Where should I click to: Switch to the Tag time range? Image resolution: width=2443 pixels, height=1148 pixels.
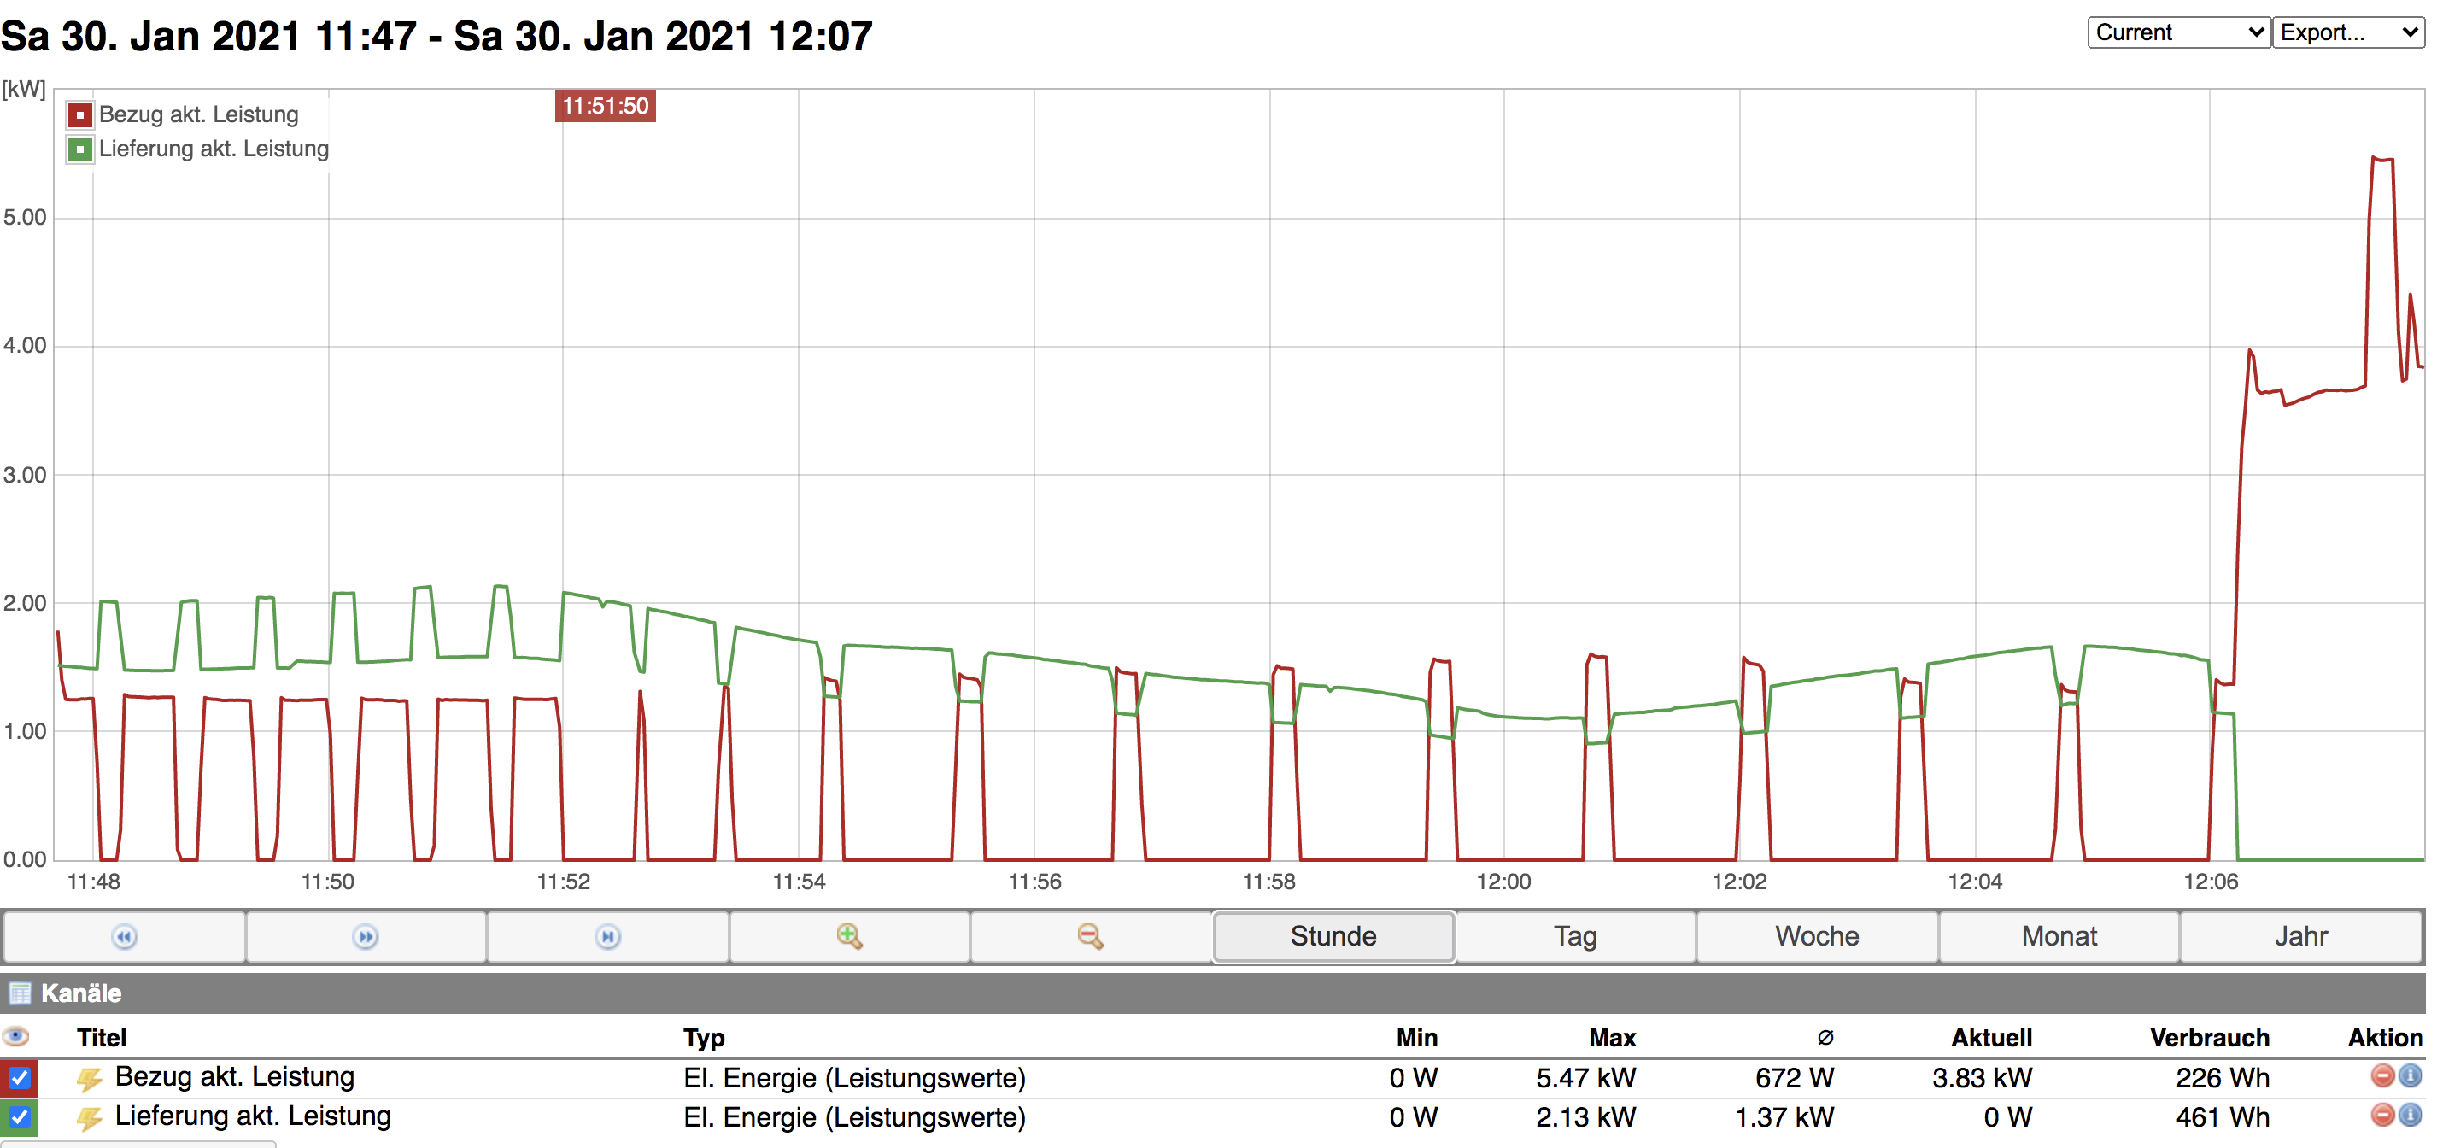(x=1574, y=937)
